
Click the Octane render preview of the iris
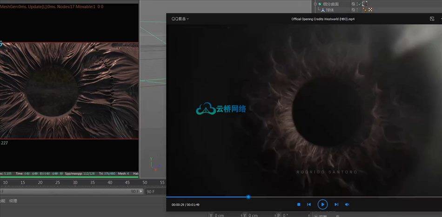pos(69,91)
